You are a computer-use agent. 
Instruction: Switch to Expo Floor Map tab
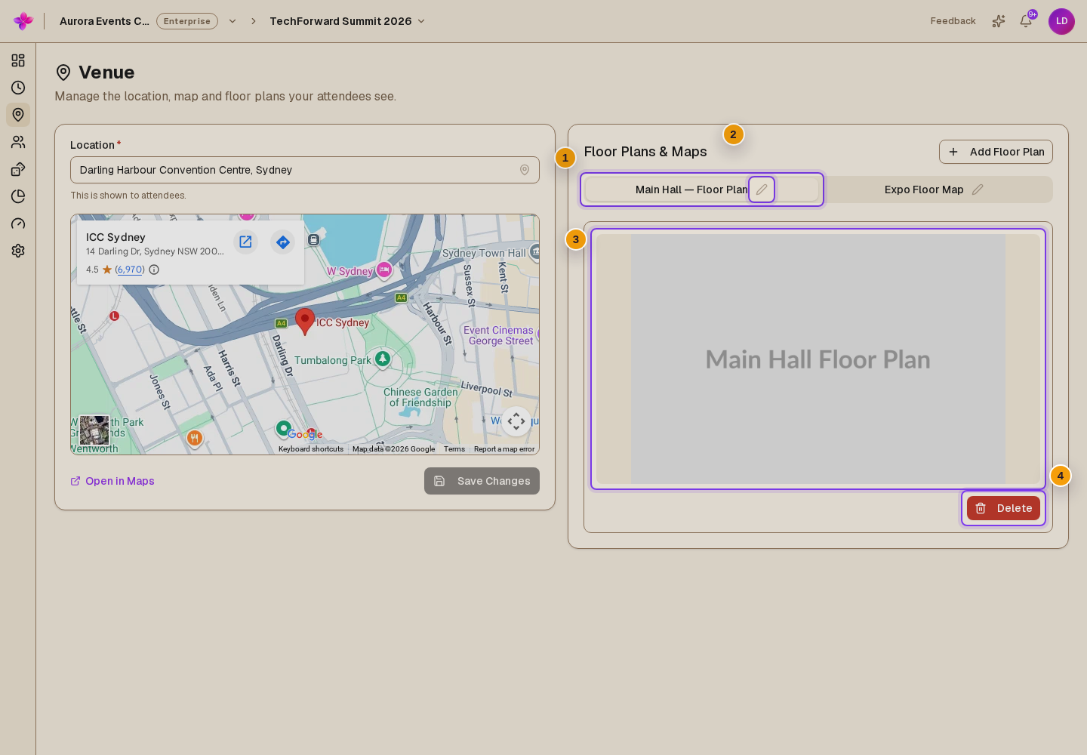(x=935, y=190)
